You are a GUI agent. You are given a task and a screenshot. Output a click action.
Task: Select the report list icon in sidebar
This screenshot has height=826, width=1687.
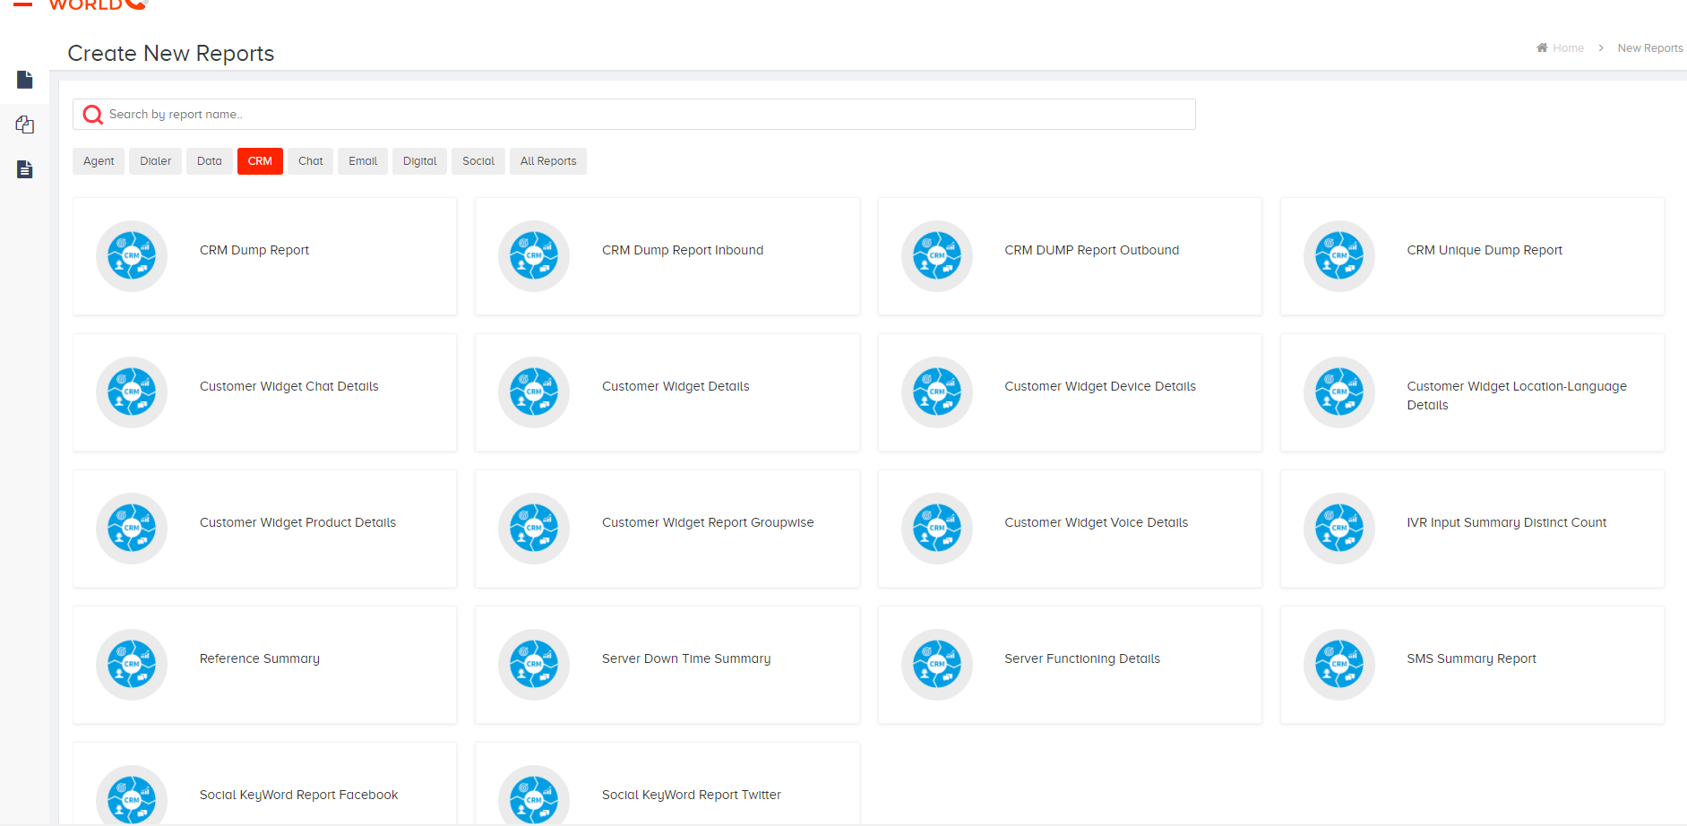(24, 168)
